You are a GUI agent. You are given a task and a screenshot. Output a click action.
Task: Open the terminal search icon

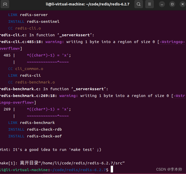click(138, 4)
